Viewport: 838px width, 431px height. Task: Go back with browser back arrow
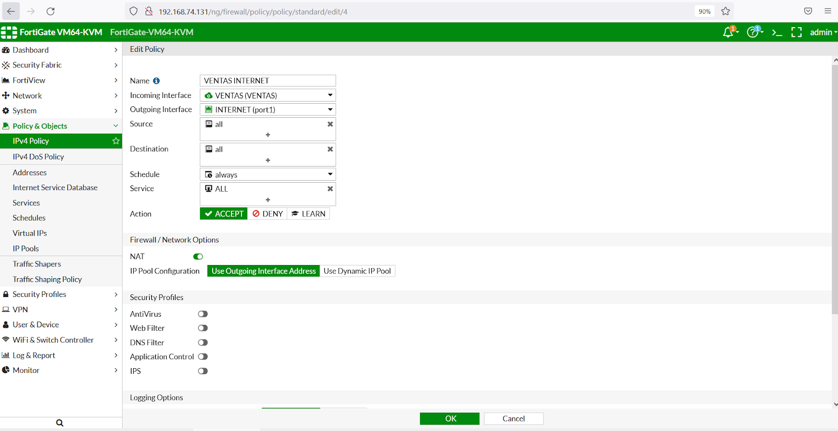point(10,11)
